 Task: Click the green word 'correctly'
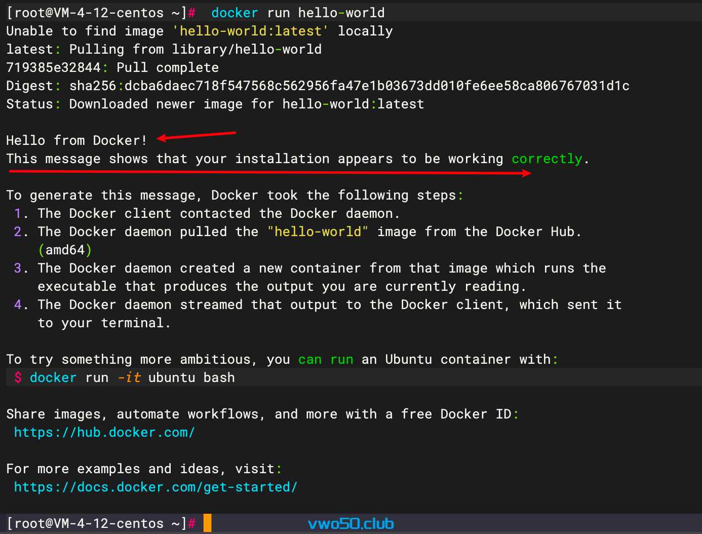pyautogui.click(x=547, y=159)
